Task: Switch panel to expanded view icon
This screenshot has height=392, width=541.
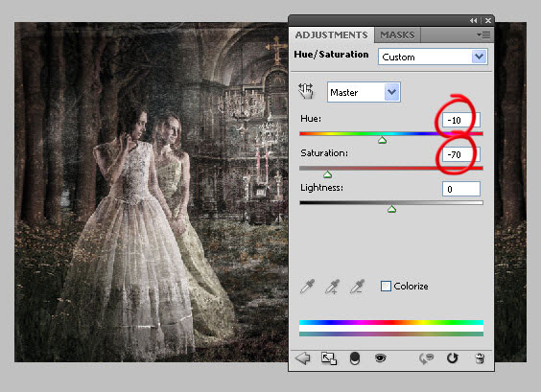Action: coord(329,358)
